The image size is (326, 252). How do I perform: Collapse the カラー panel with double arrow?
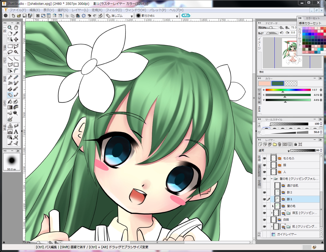click(x=320, y=78)
